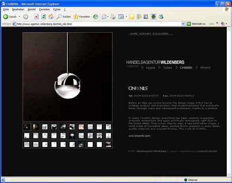232x183 pixels.
Task: Refresh the page using green arrows icon
Action: [x=44, y=17]
